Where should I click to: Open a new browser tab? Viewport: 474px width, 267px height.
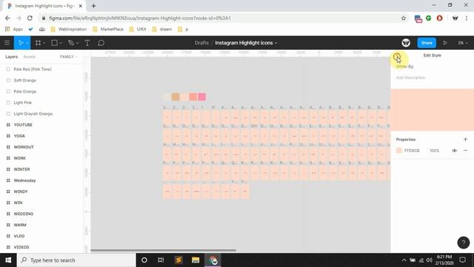point(93,6)
